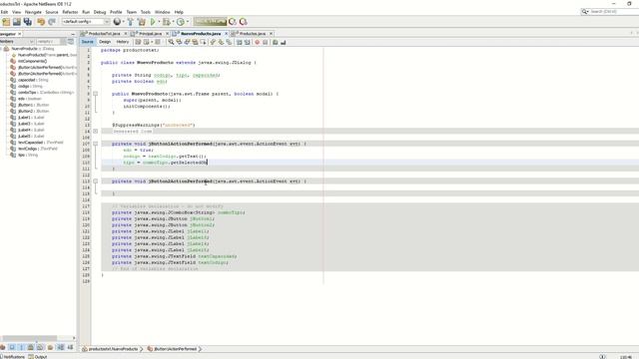Select the textCapacidad field in Navigator
The height and width of the screenshot is (359, 639).
pyautogui.click(x=40, y=143)
